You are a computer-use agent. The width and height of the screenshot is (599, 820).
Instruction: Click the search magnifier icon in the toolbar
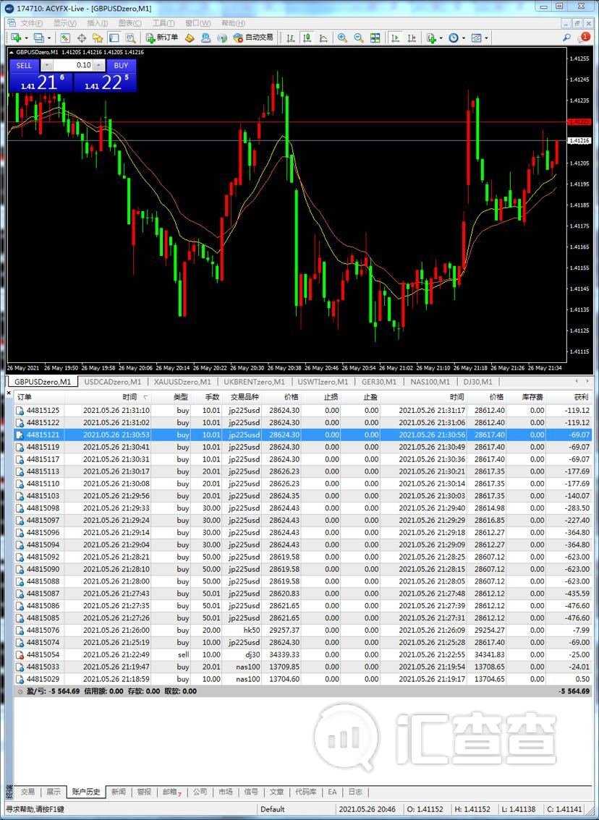click(x=566, y=38)
